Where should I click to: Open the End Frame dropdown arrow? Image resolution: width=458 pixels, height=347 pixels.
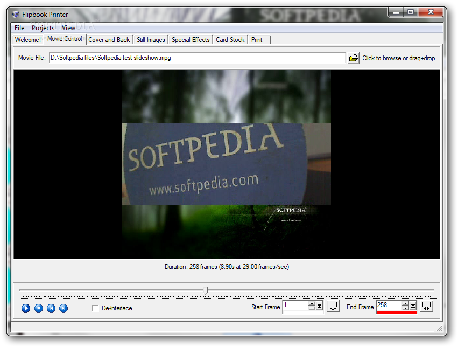coord(413,306)
